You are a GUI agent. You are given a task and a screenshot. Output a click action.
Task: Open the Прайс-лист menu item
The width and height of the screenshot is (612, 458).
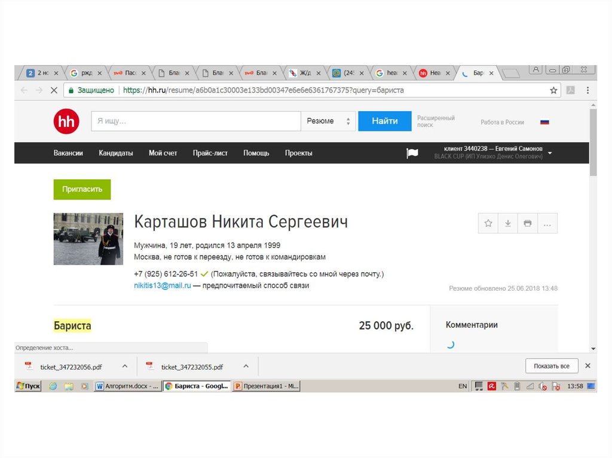[x=210, y=153]
